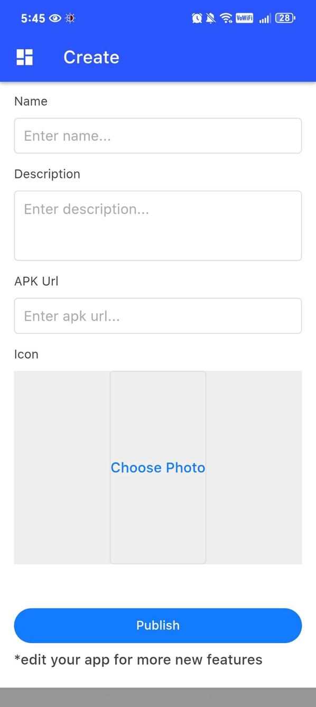Image resolution: width=316 pixels, height=707 pixels.
Task: Tap the battery level indicator
Action: [285, 19]
